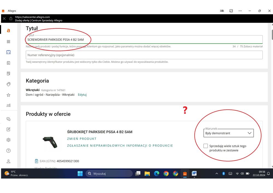The width and height of the screenshot is (273, 193).
Task: Click the Edytuj category link
Action: [82, 94]
